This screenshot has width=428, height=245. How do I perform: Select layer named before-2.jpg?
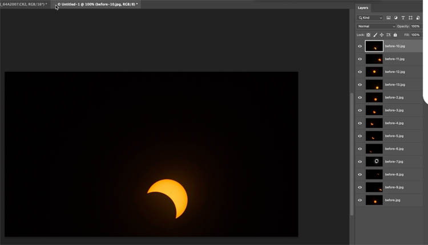click(394, 97)
